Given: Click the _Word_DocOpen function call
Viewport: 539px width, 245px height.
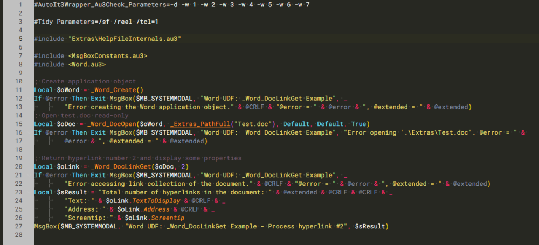Looking at the screenshot, I should coord(112,124).
